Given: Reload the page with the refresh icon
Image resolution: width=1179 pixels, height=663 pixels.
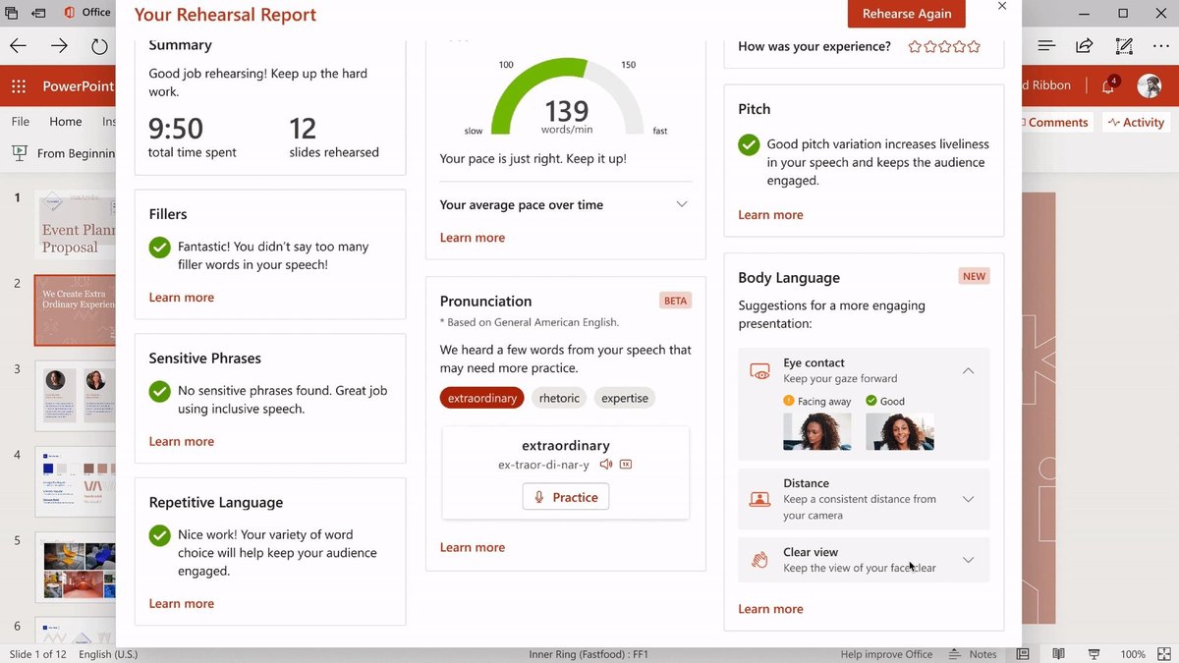Looking at the screenshot, I should click(x=99, y=46).
